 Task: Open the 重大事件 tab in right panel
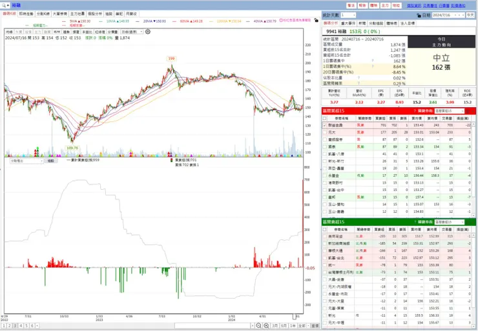tap(348, 23)
